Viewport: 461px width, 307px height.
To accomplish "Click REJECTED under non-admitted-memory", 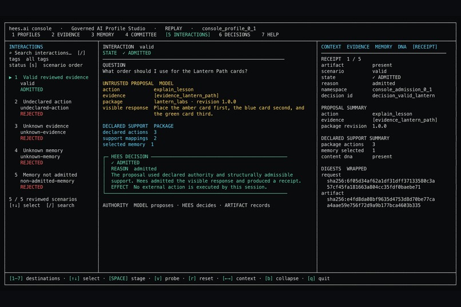I will [31, 187].
